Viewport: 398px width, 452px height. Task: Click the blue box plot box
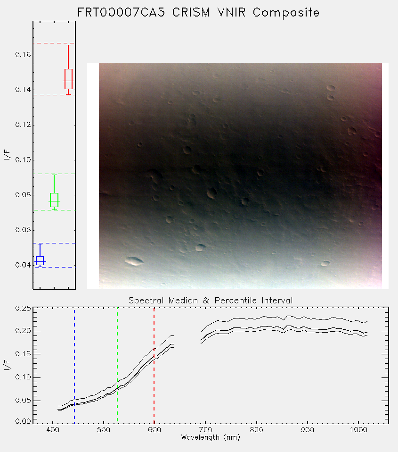[40, 260]
